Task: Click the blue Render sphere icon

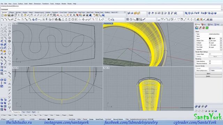Action: click(x=90, y=15)
